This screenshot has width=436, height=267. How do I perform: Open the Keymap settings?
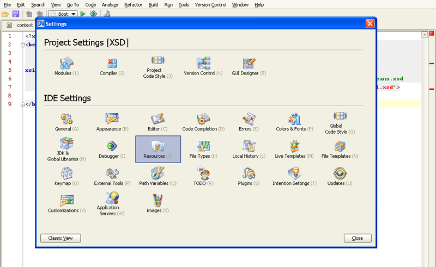coord(66,174)
